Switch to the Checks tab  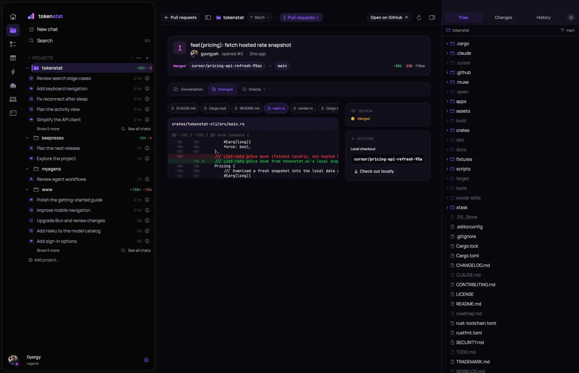(x=254, y=89)
